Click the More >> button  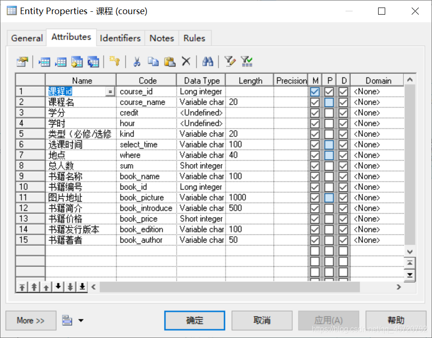30,321
